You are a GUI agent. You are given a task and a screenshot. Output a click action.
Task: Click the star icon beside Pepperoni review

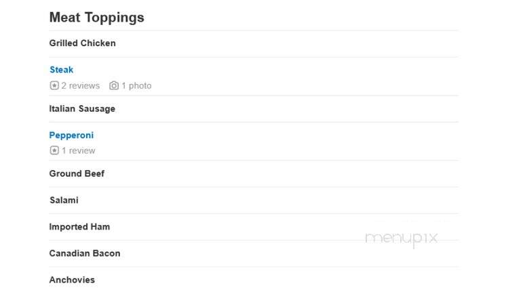click(54, 150)
